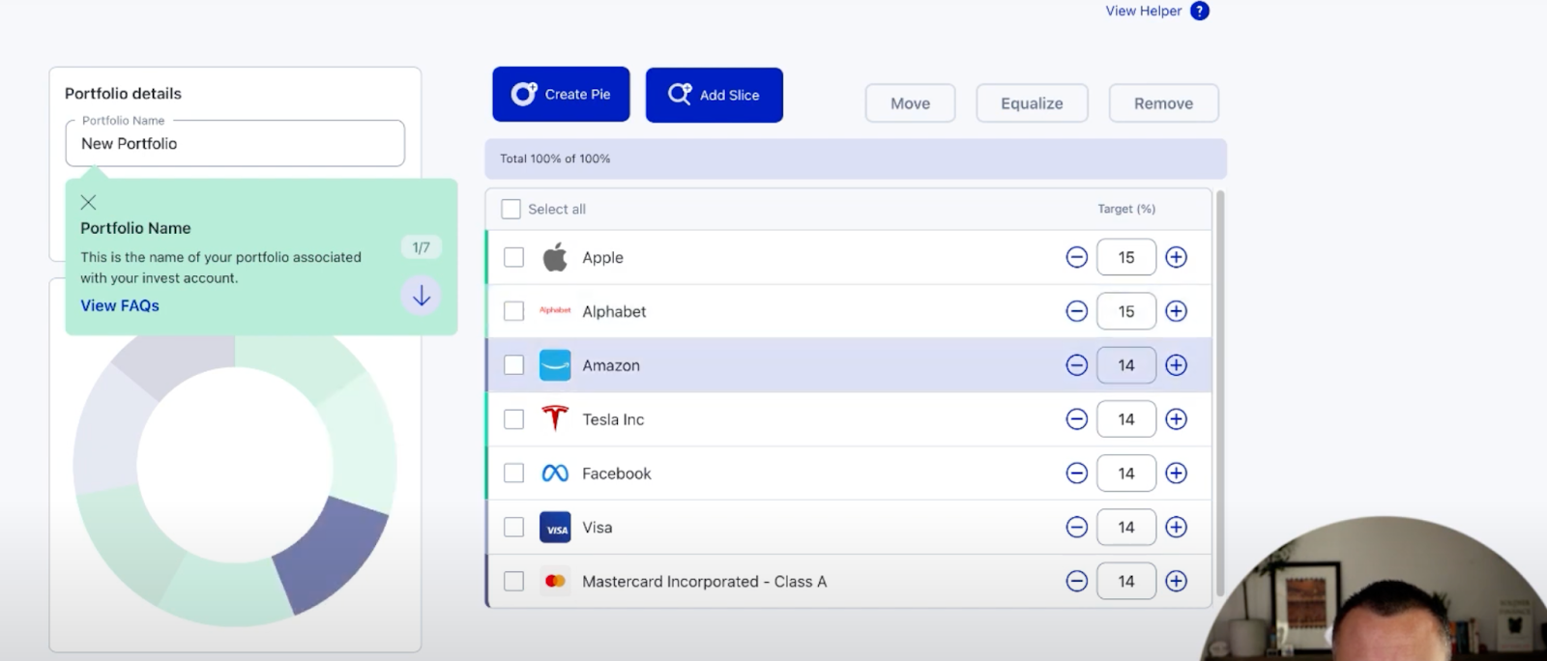Edit the Mastercard target value field
Screen dimensions: 1547x661
point(1126,581)
